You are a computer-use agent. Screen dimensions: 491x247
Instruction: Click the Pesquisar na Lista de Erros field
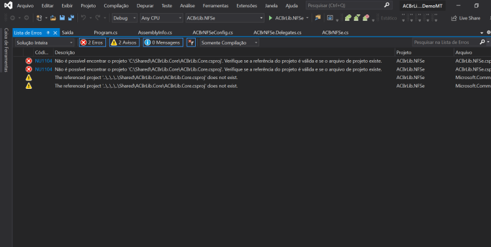tap(446, 42)
